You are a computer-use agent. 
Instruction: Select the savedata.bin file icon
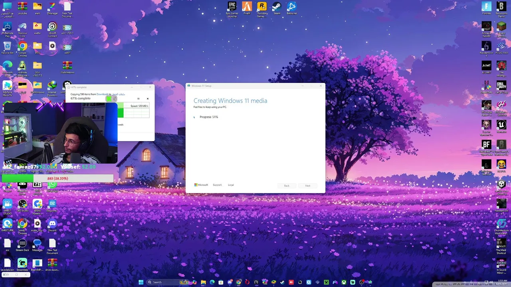[7, 265]
